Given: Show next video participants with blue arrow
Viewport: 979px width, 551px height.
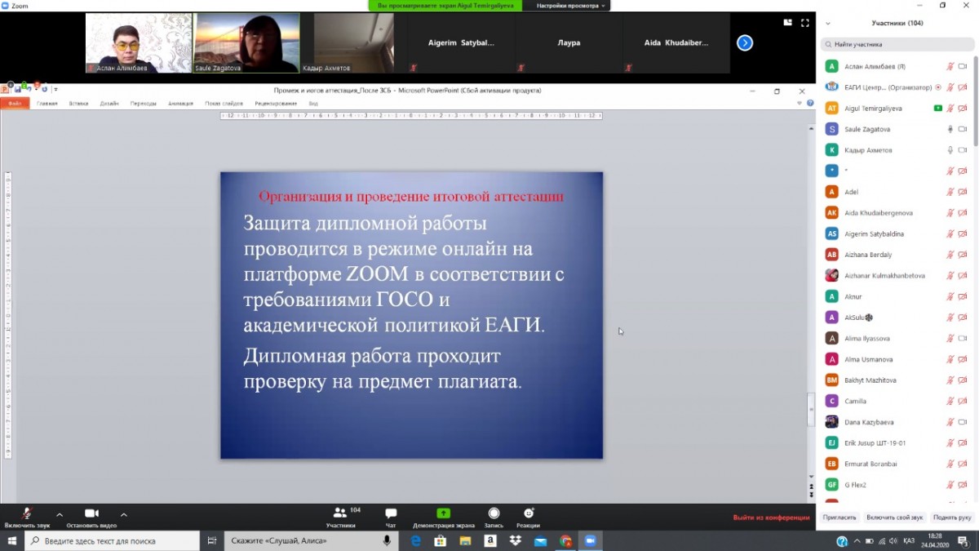Looking at the screenshot, I should point(745,43).
